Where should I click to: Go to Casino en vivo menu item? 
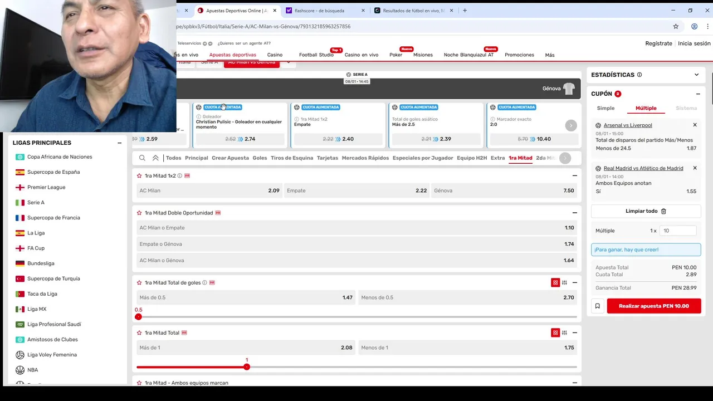tap(362, 55)
